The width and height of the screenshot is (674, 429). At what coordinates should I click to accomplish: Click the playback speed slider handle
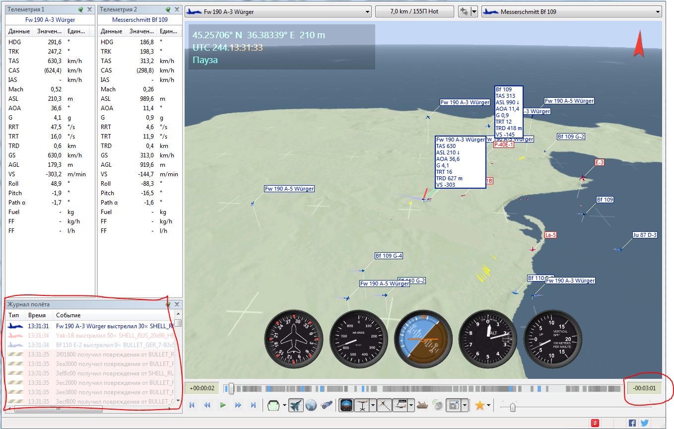click(513, 407)
